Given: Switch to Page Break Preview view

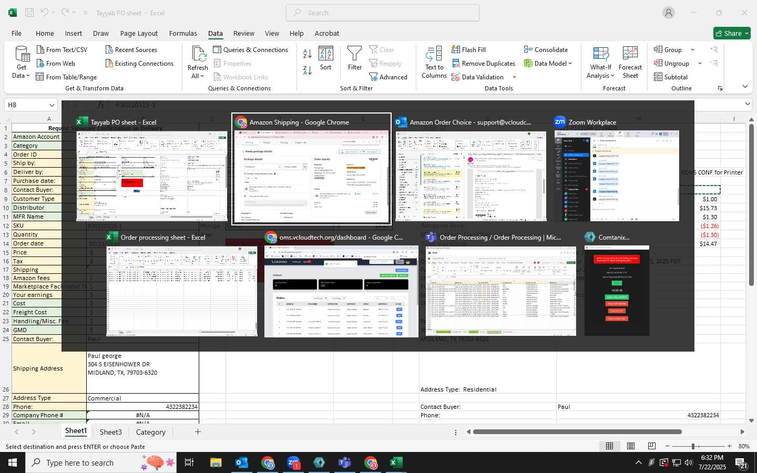Looking at the screenshot, I should point(652,446).
